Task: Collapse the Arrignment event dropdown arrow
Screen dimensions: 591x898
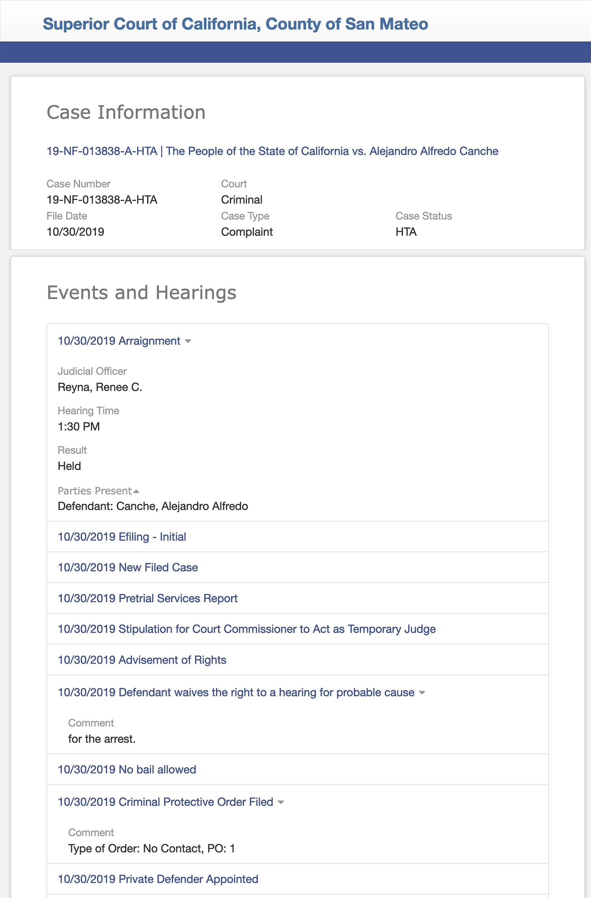Action: tap(188, 342)
